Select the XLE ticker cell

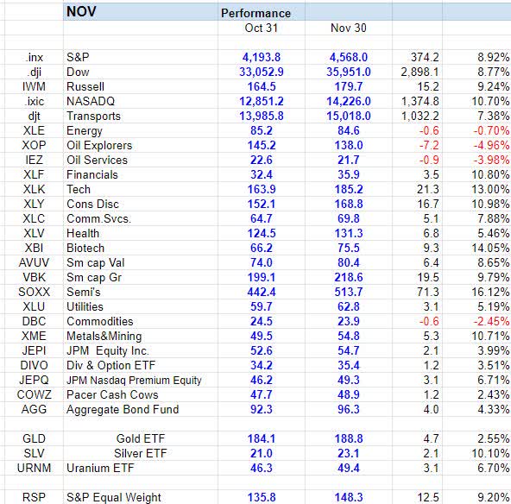point(34,130)
